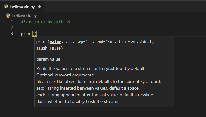Screen dimensions: 206x117
Task: Click the 'sep: string inserted between values' line
Action: point(88,88)
